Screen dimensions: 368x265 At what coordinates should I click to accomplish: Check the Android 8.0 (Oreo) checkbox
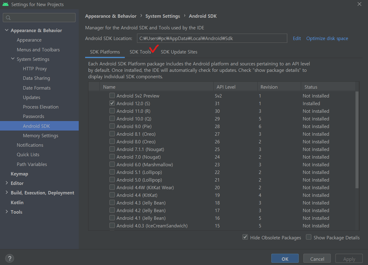coord(112,142)
